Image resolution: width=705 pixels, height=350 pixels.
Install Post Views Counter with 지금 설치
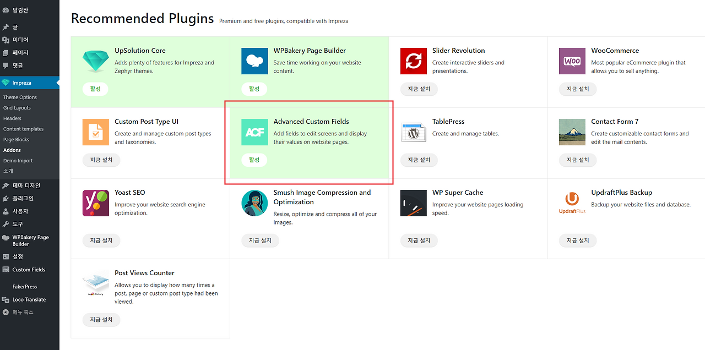[101, 319]
